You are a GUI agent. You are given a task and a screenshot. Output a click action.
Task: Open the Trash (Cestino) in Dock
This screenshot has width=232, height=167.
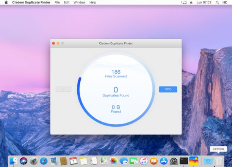pyautogui.click(x=218, y=161)
